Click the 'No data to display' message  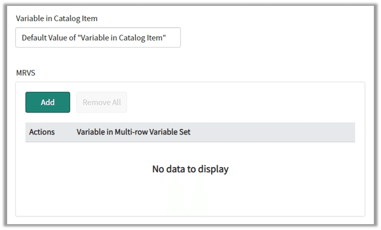tap(190, 169)
